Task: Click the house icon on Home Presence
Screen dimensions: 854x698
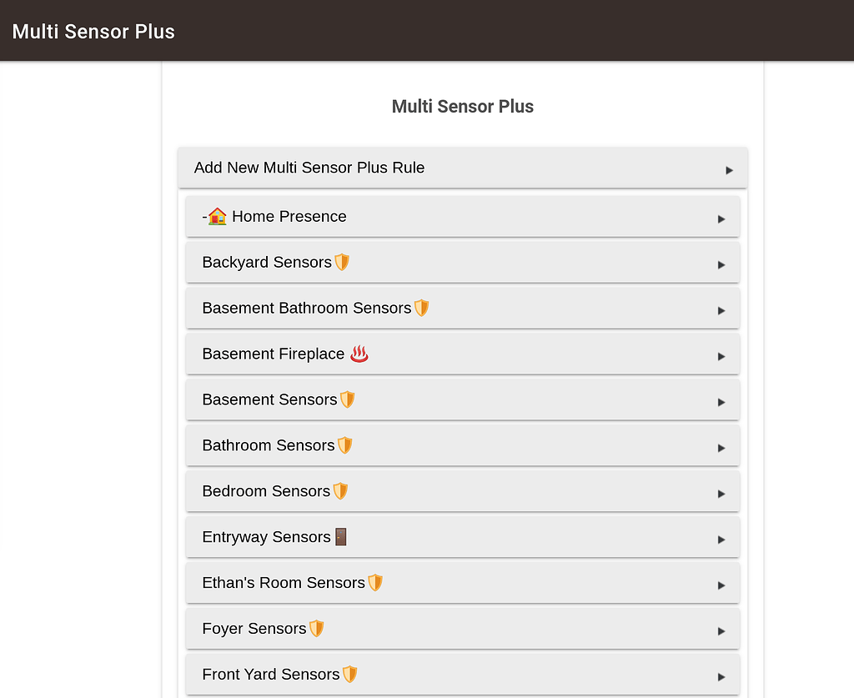Action: tap(216, 216)
